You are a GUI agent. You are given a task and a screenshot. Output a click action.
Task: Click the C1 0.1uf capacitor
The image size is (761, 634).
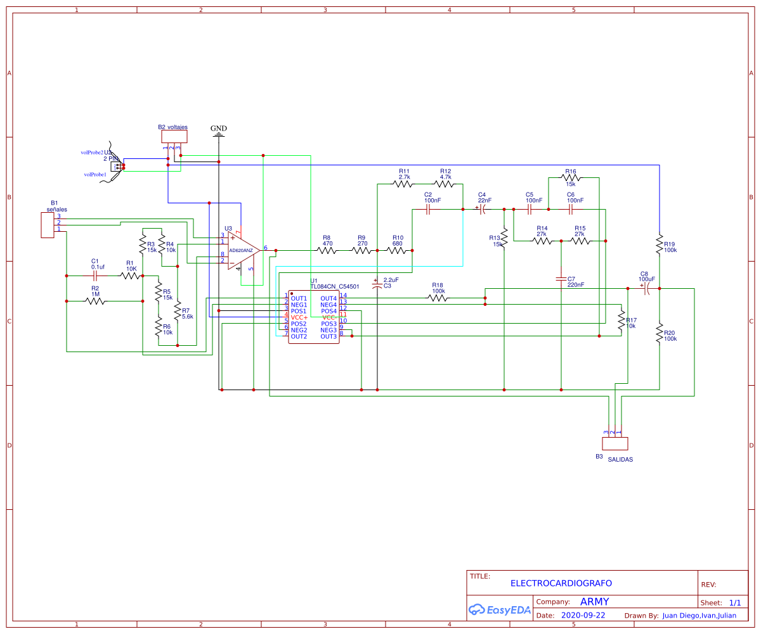point(95,276)
